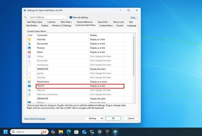Click the menu items list vertical scrollbar
202x136 pixels.
(x=134, y=56)
